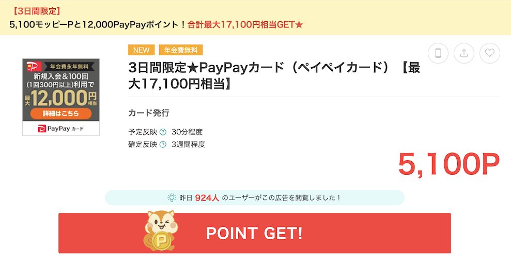
Task: Add this ad to favorites with the heart
Action: [489, 53]
